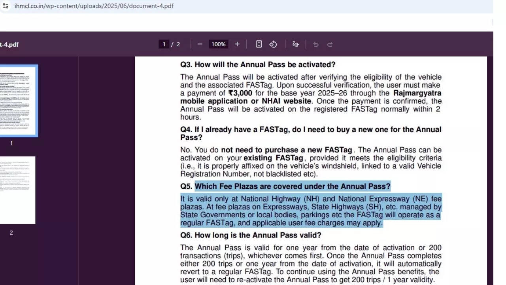Select the draw annotation tool
The height and width of the screenshot is (285, 506).
click(295, 44)
